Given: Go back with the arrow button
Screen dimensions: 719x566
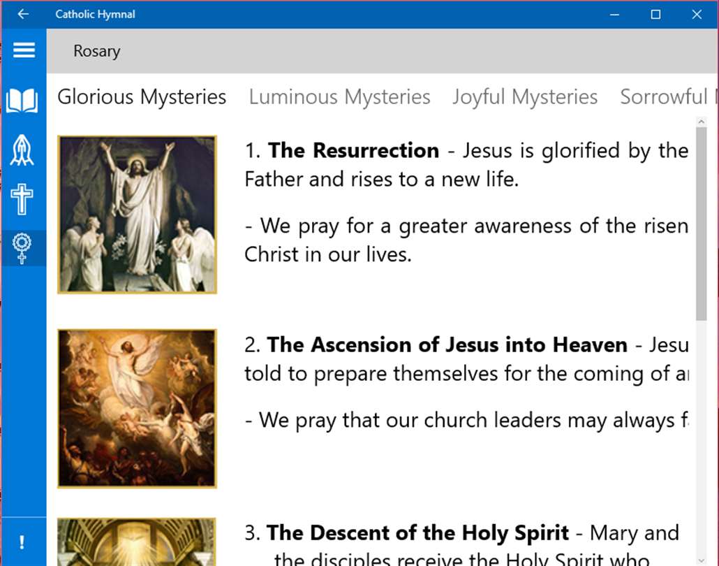Looking at the screenshot, I should pos(23,14).
